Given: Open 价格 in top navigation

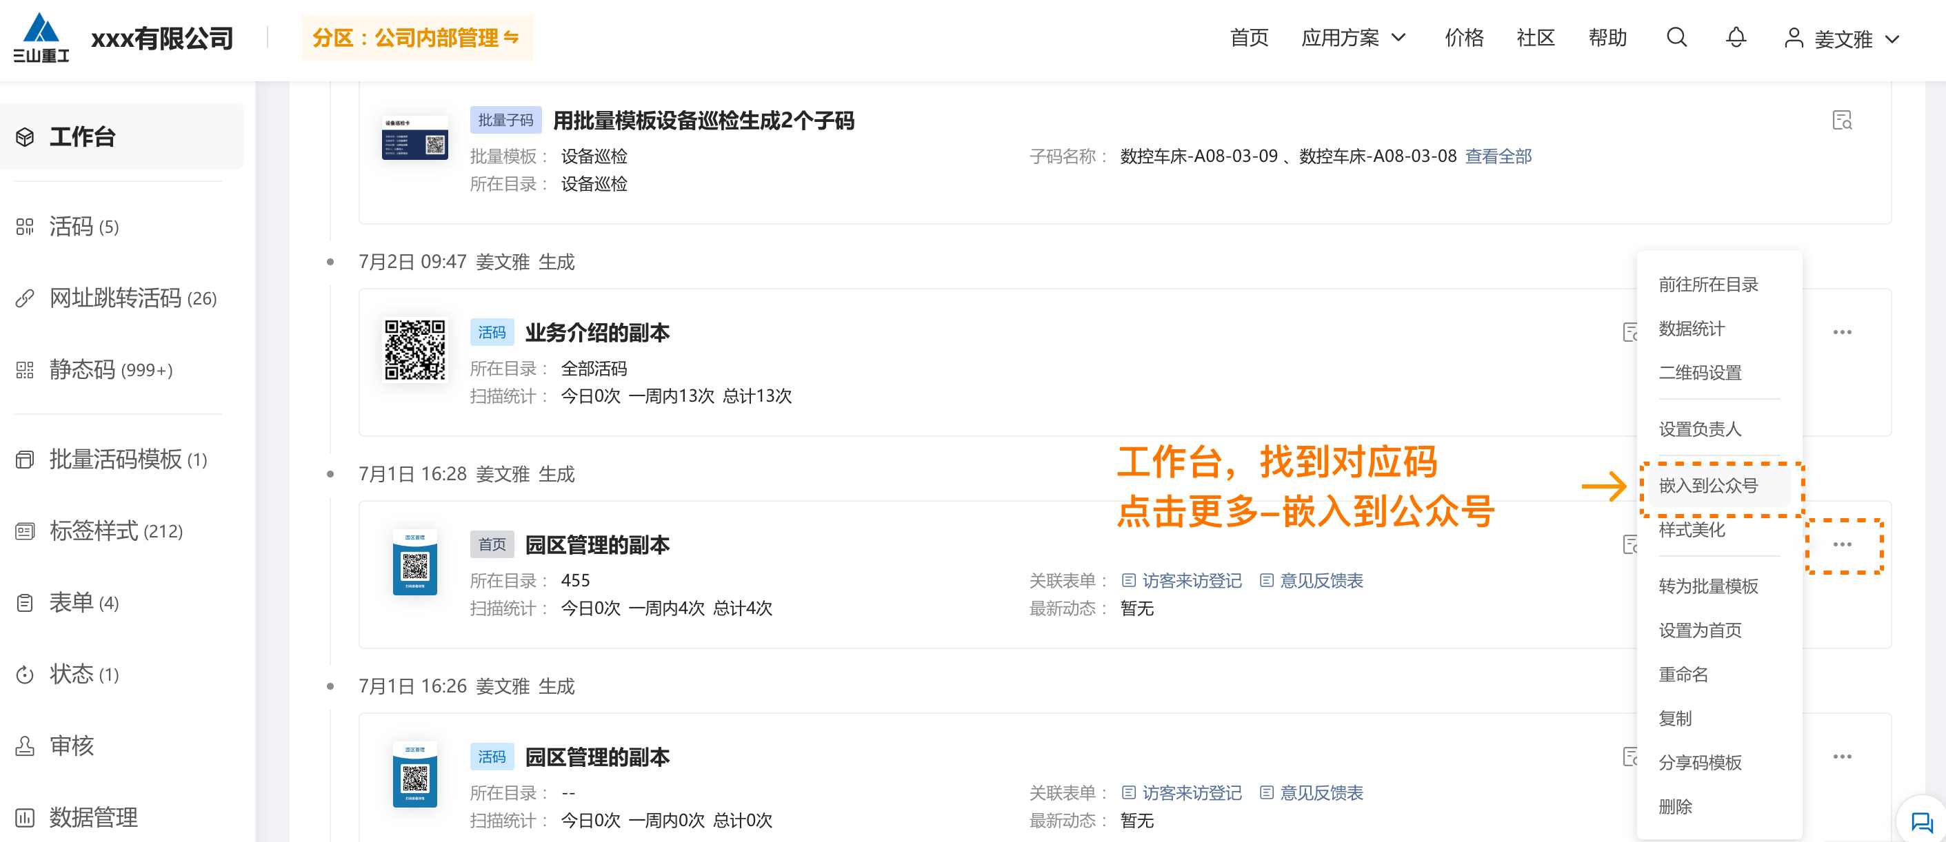Looking at the screenshot, I should (1463, 37).
